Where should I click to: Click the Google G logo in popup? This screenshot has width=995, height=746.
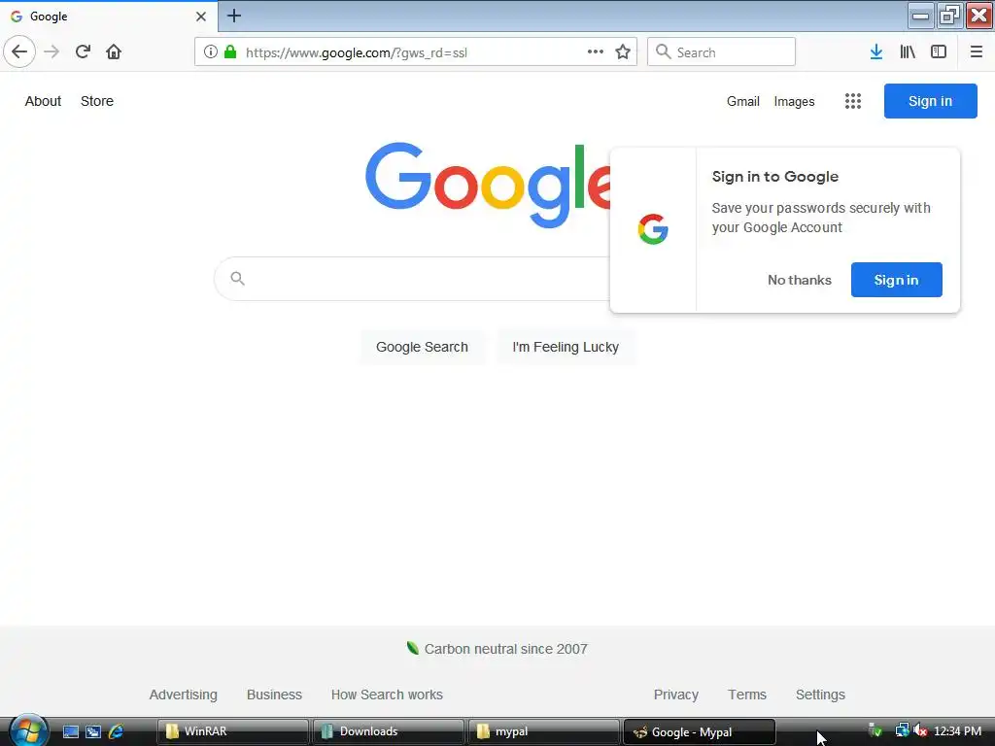pos(653,229)
